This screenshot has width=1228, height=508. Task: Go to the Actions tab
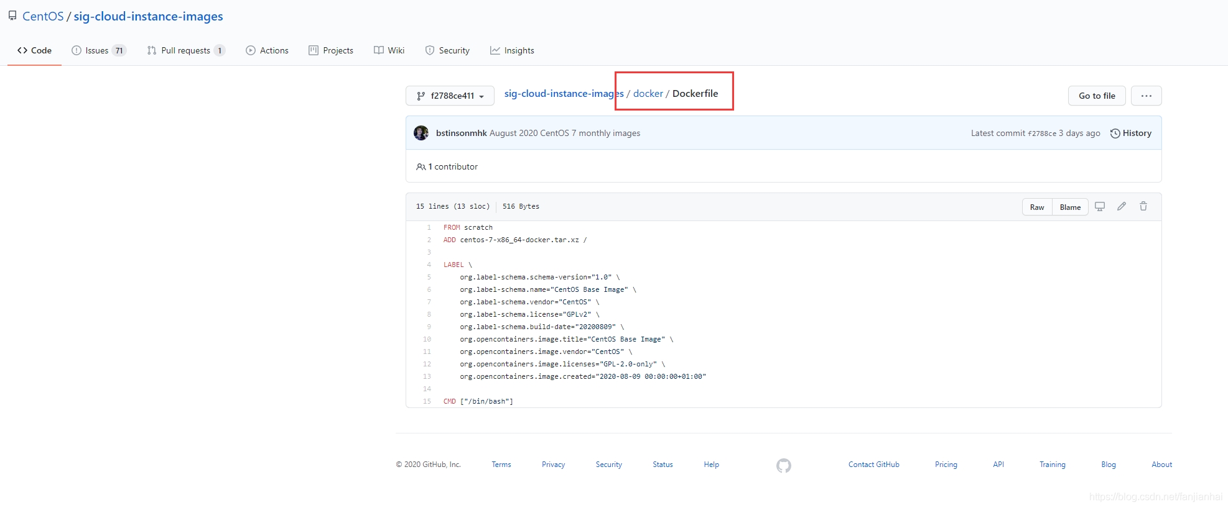(x=267, y=50)
